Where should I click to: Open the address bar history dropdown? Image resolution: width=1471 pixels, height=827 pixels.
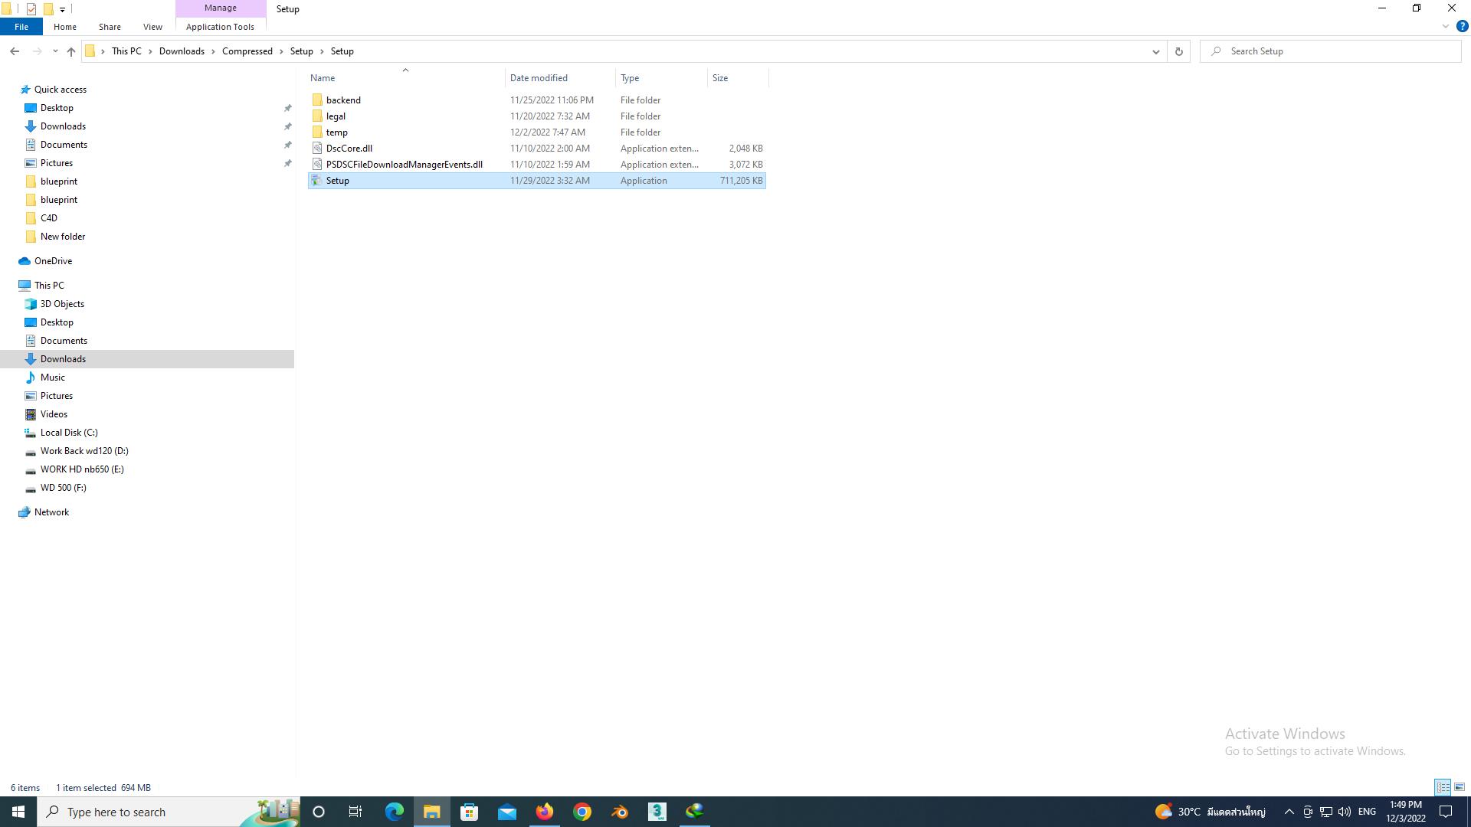pos(1155,51)
